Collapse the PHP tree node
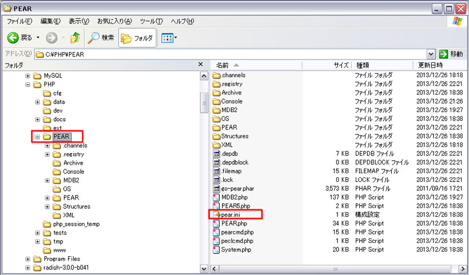Viewport: 469px width, 275px height. pyautogui.click(x=27, y=85)
